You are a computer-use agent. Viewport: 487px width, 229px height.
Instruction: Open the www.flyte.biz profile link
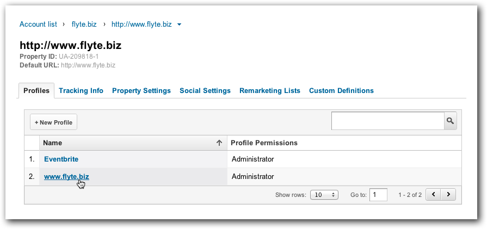point(66,177)
